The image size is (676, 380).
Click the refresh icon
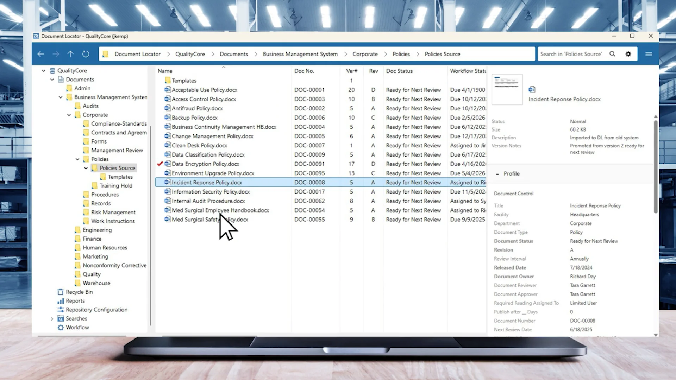tap(86, 54)
